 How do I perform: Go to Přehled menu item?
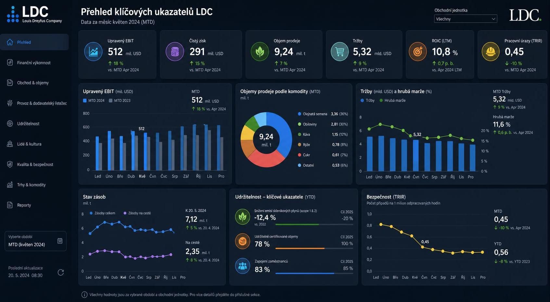point(34,42)
